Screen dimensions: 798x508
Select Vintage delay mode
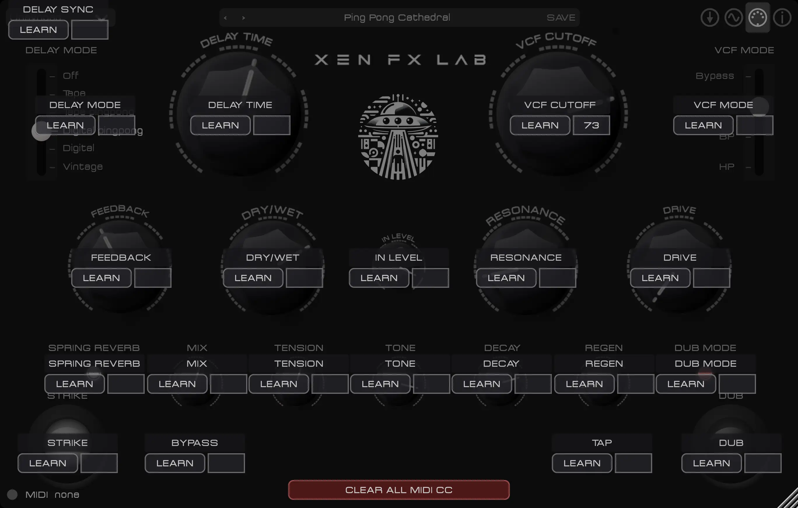pyautogui.click(x=83, y=166)
